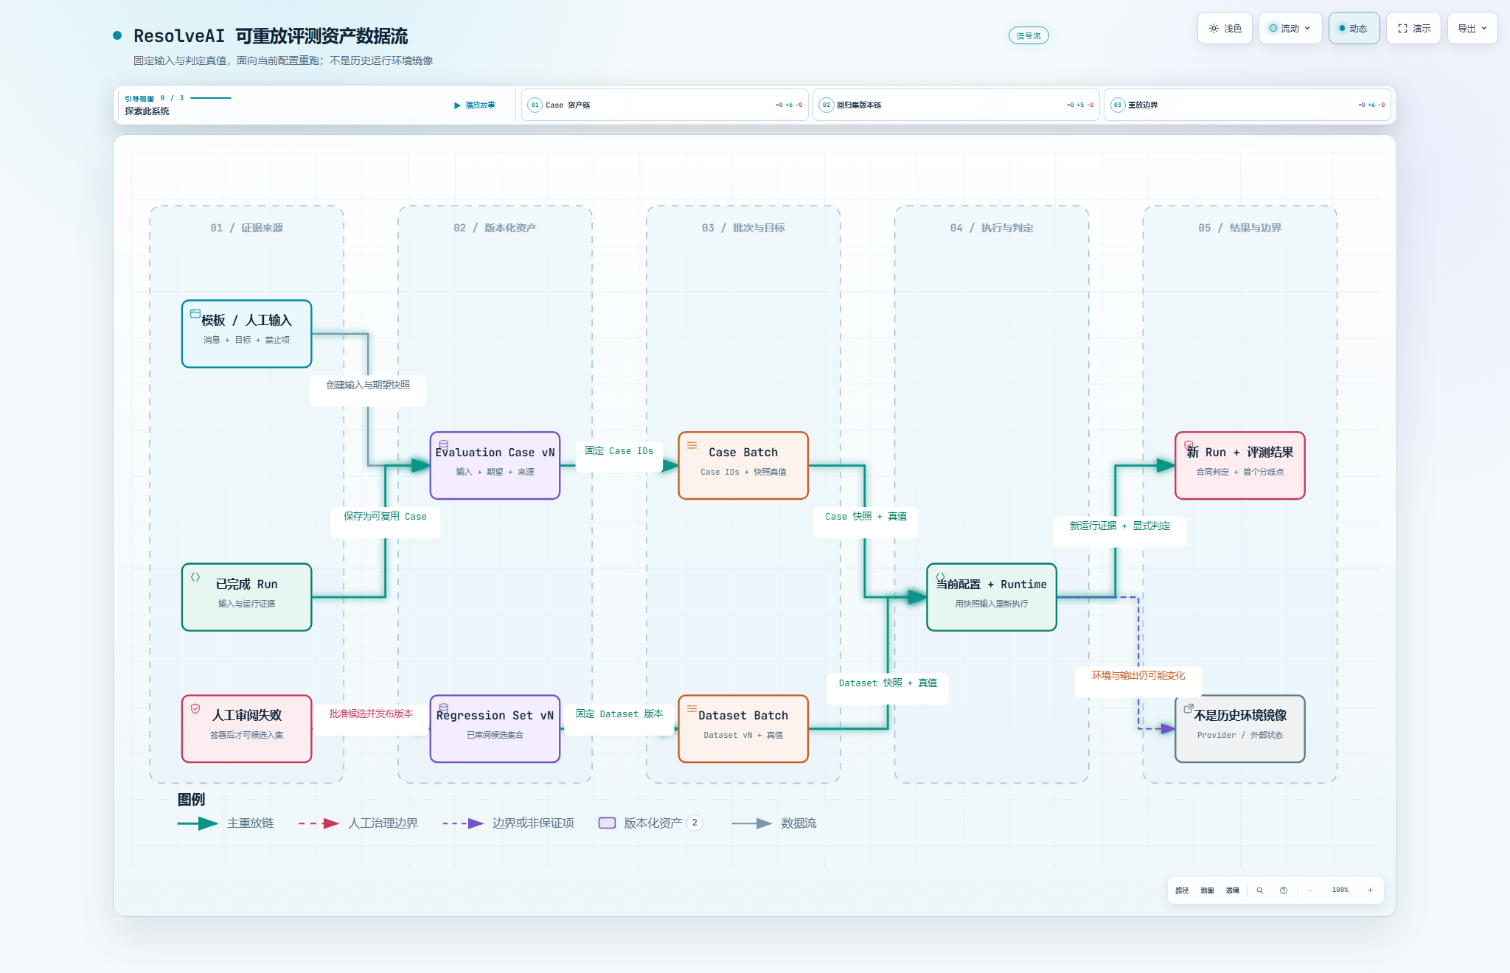This screenshot has height=973, width=1510.
Task: Click the database icon on Regression Set vN node
Action: tap(444, 708)
